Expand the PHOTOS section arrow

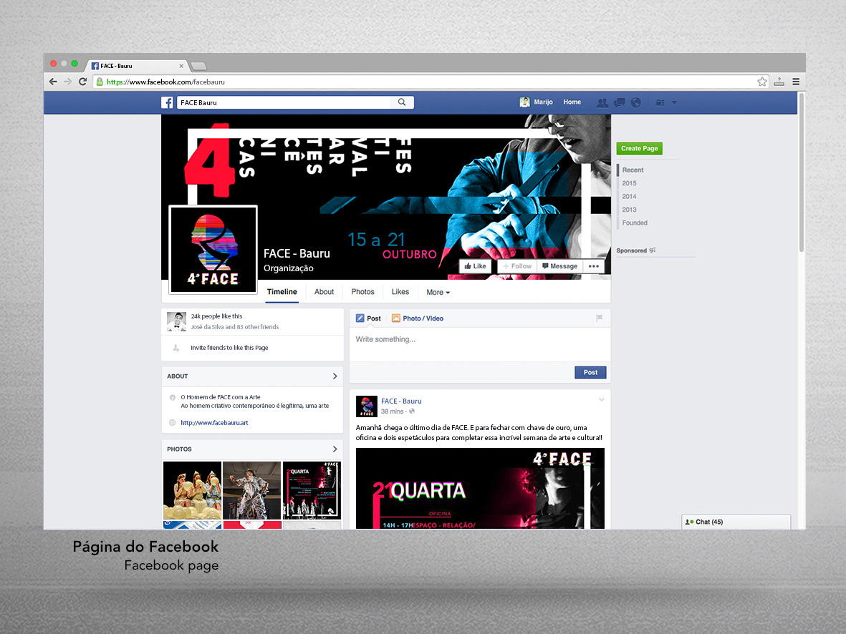pos(335,449)
